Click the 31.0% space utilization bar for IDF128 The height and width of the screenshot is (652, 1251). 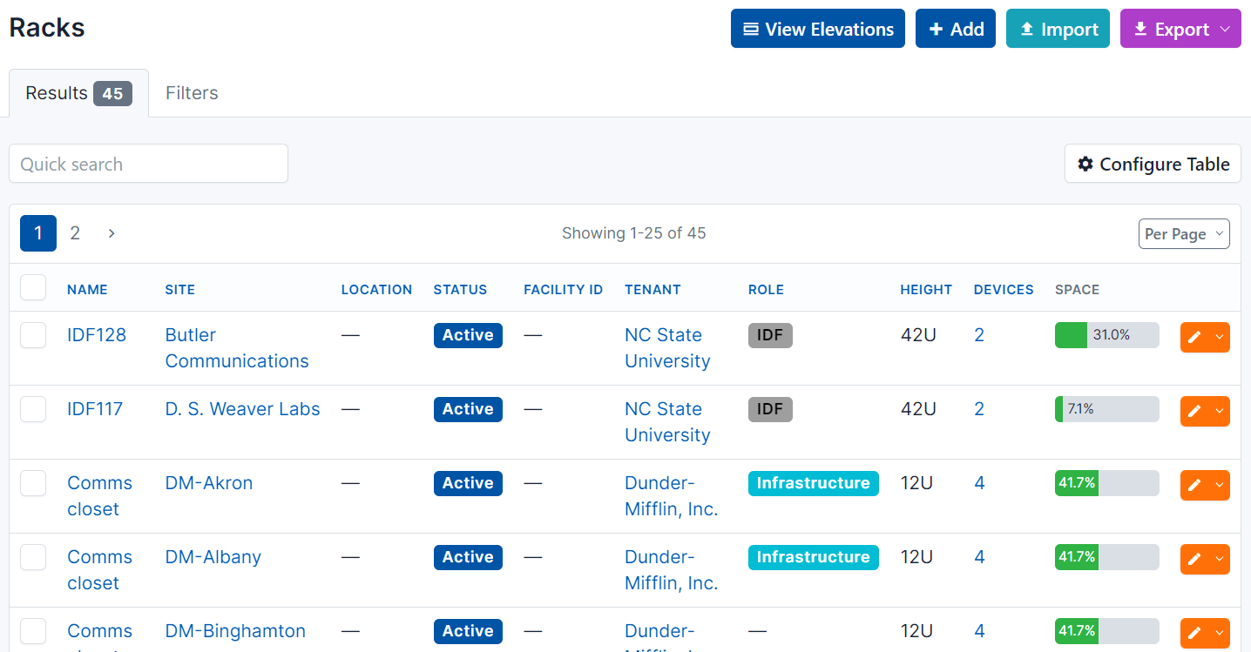[x=1106, y=334]
